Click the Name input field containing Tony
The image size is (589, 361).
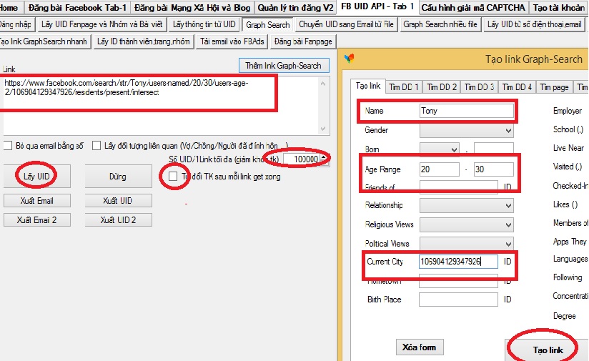[x=466, y=111]
